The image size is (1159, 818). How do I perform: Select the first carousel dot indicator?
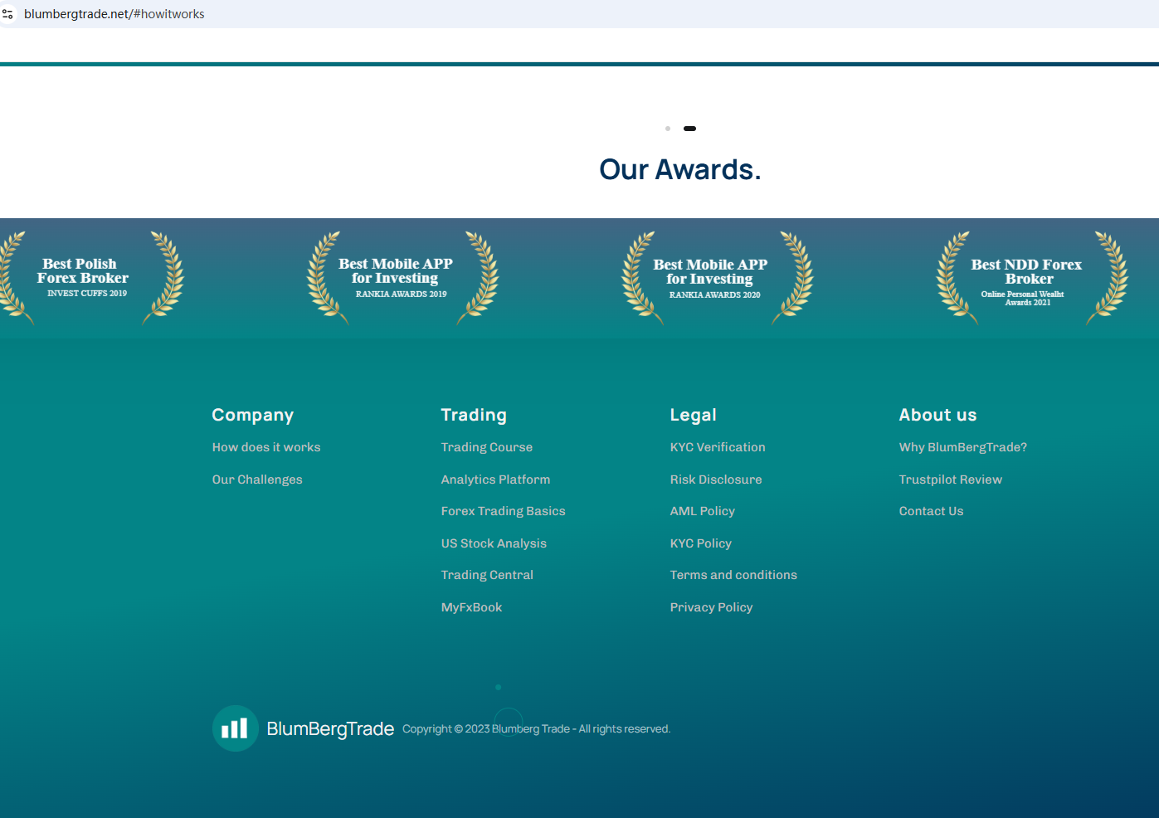[668, 129]
